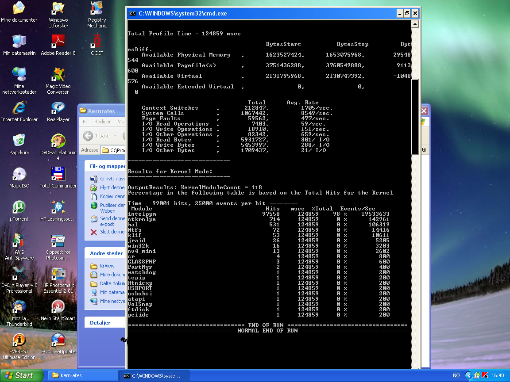This screenshot has height=382, width=510.
Task: Open the Fil menu in Explorer
Action: 85,122
